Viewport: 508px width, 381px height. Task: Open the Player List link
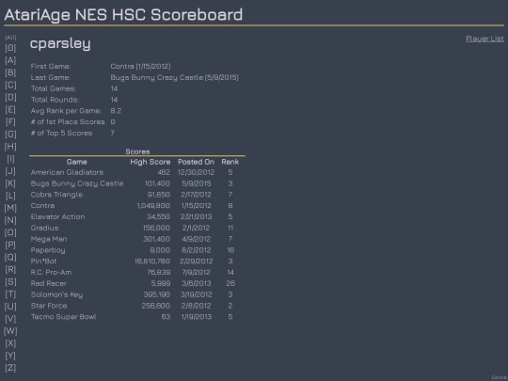[484, 39]
